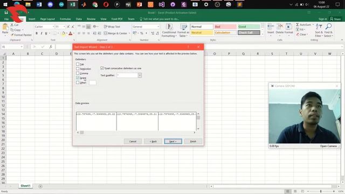
Task: Check the Comma delimiter checkbox
Action: click(78, 73)
